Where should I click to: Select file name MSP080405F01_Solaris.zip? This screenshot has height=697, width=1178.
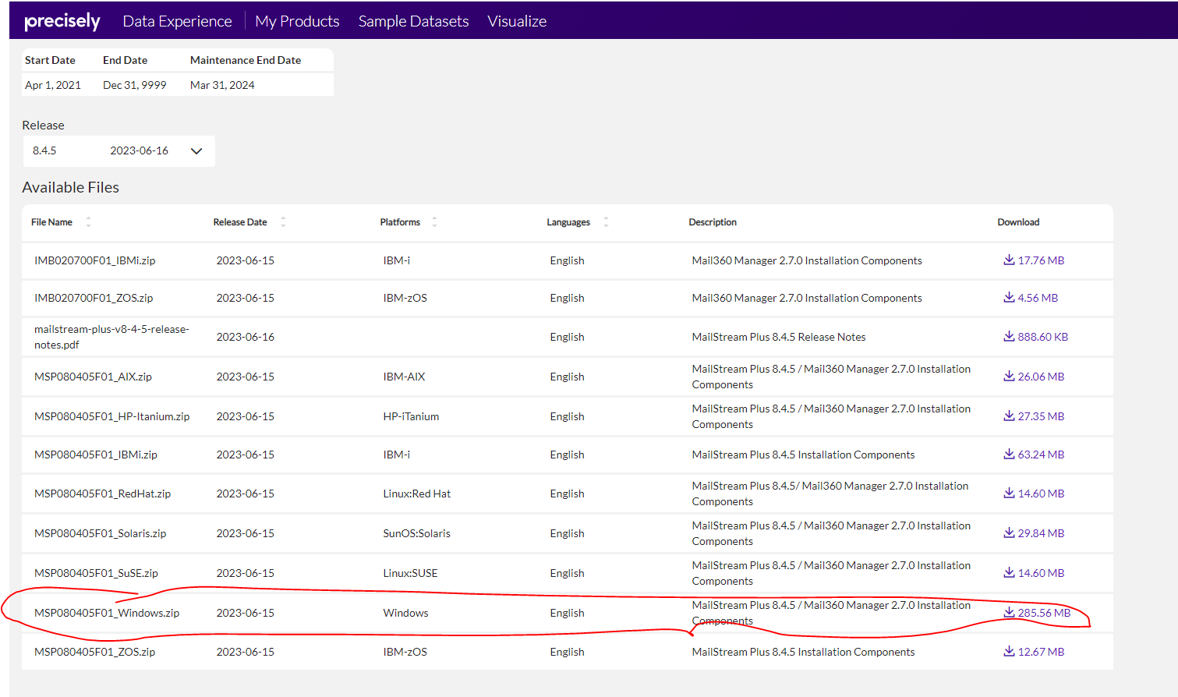click(101, 533)
